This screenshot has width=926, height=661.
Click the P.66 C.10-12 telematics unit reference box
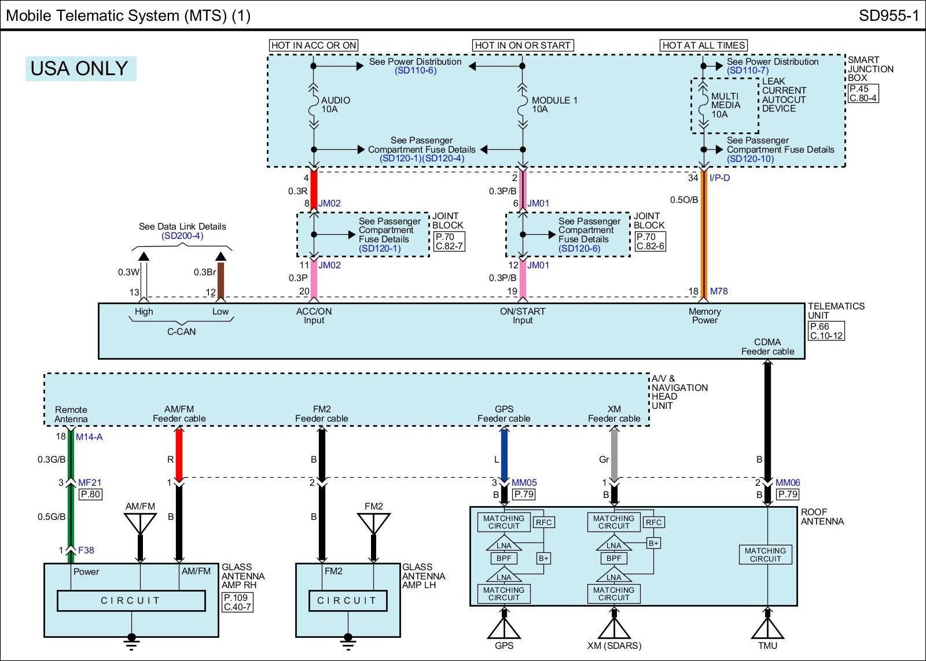(826, 331)
